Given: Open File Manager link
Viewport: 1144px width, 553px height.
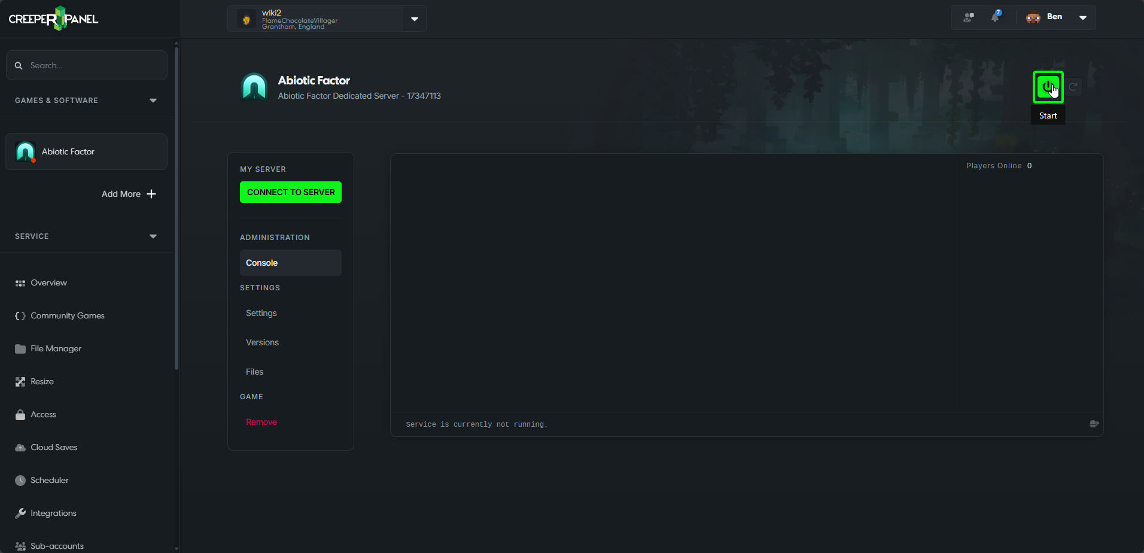Looking at the screenshot, I should (x=56, y=349).
